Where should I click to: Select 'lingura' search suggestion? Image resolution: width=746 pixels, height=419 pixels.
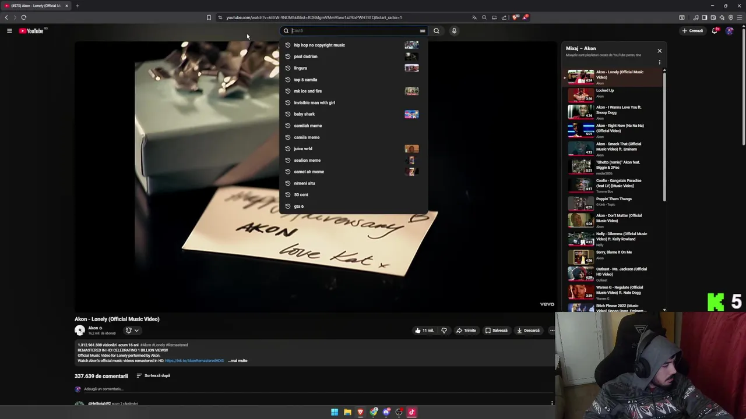click(x=354, y=68)
